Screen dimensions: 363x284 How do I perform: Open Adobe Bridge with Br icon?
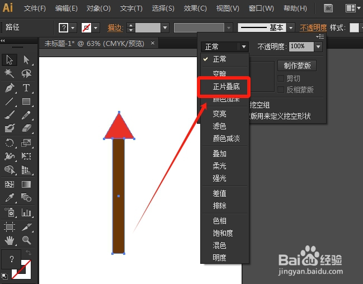click(x=328, y=8)
